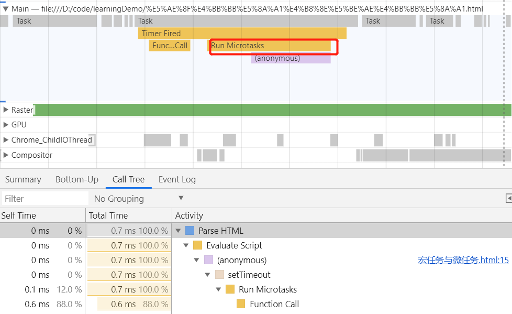Collapse the Parse HTML tree row arrow
Screen dimensions: 512x314
click(179, 231)
